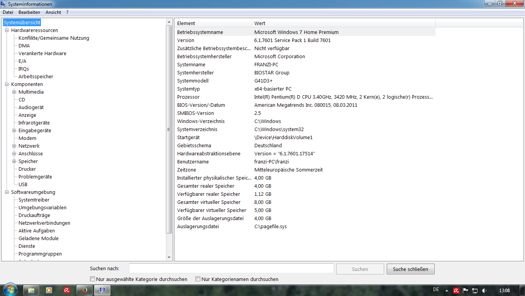
Task: Open the Datei menu
Action: pyautogui.click(x=8, y=12)
